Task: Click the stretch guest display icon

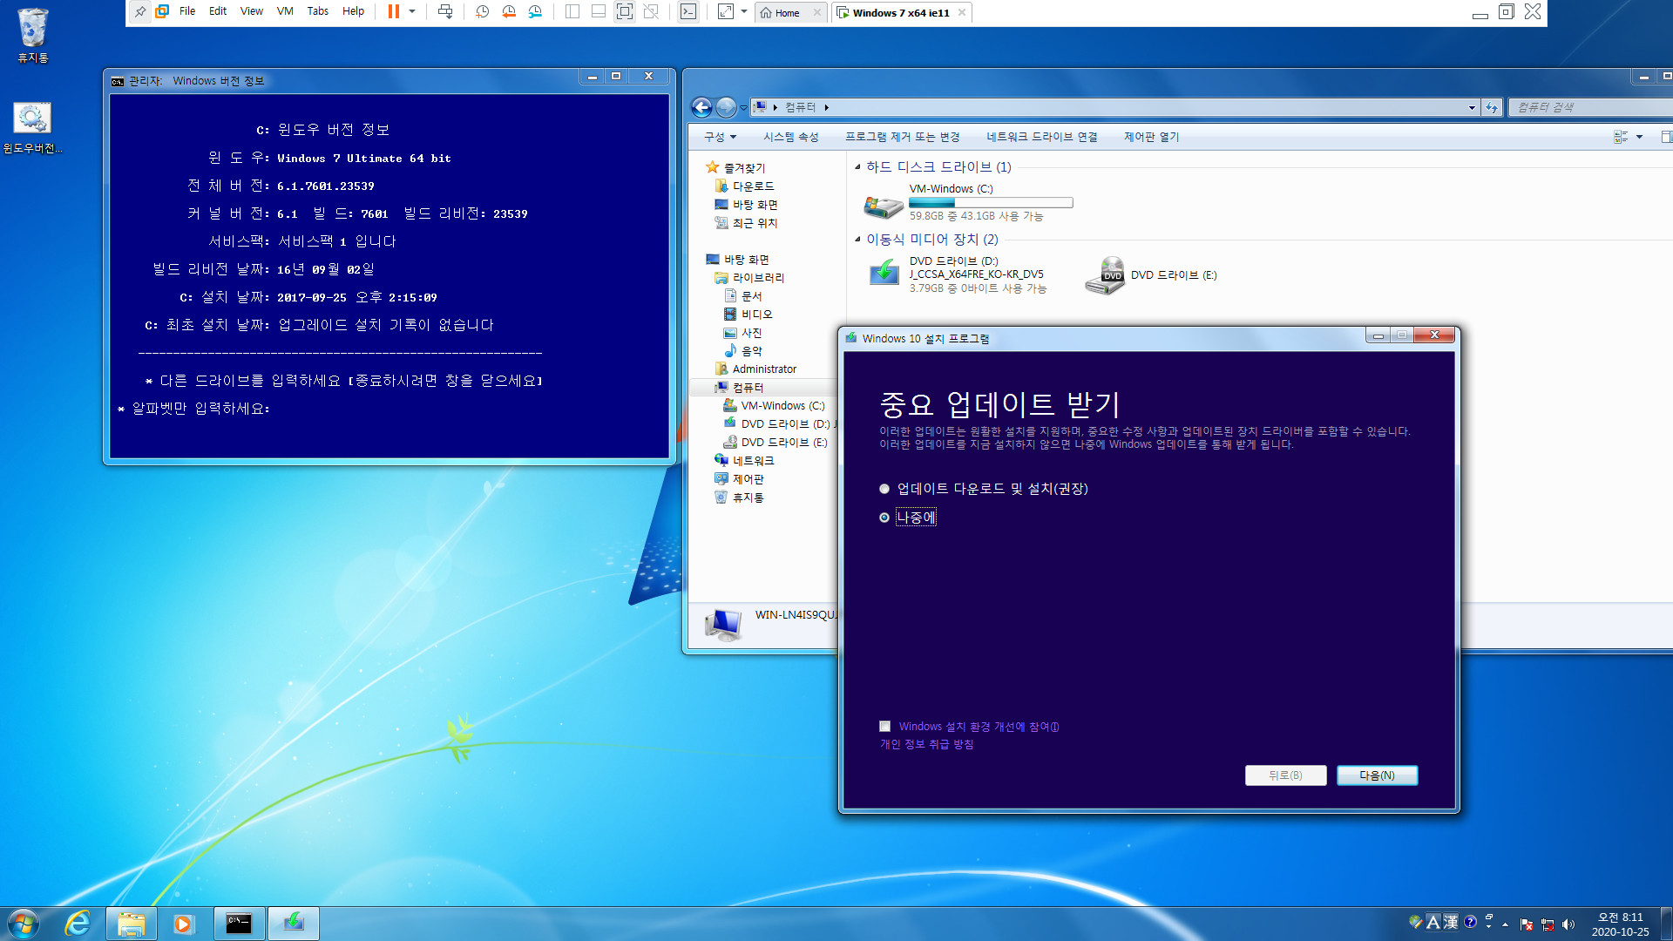Action: pos(726,12)
